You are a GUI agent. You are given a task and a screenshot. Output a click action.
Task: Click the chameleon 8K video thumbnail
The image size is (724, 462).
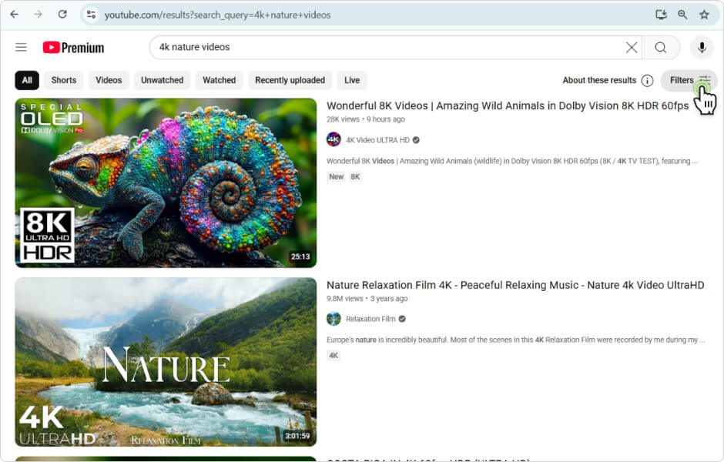166,182
